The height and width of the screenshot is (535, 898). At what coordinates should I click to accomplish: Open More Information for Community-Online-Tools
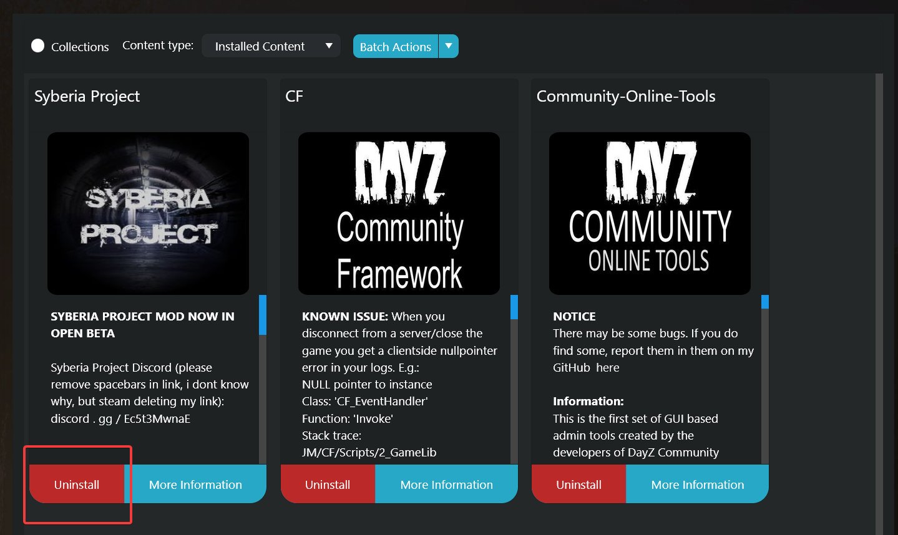697,484
